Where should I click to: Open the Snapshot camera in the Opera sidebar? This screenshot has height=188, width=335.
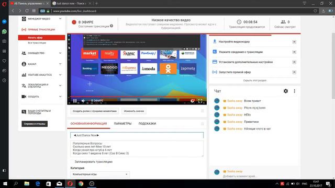(x=4, y=41)
